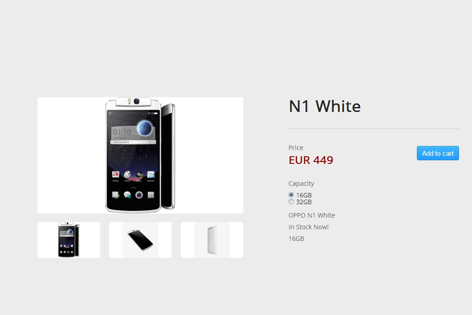Click the round camera icon in phone dock
This screenshot has height=315, width=472.
click(x=139, y=195)
